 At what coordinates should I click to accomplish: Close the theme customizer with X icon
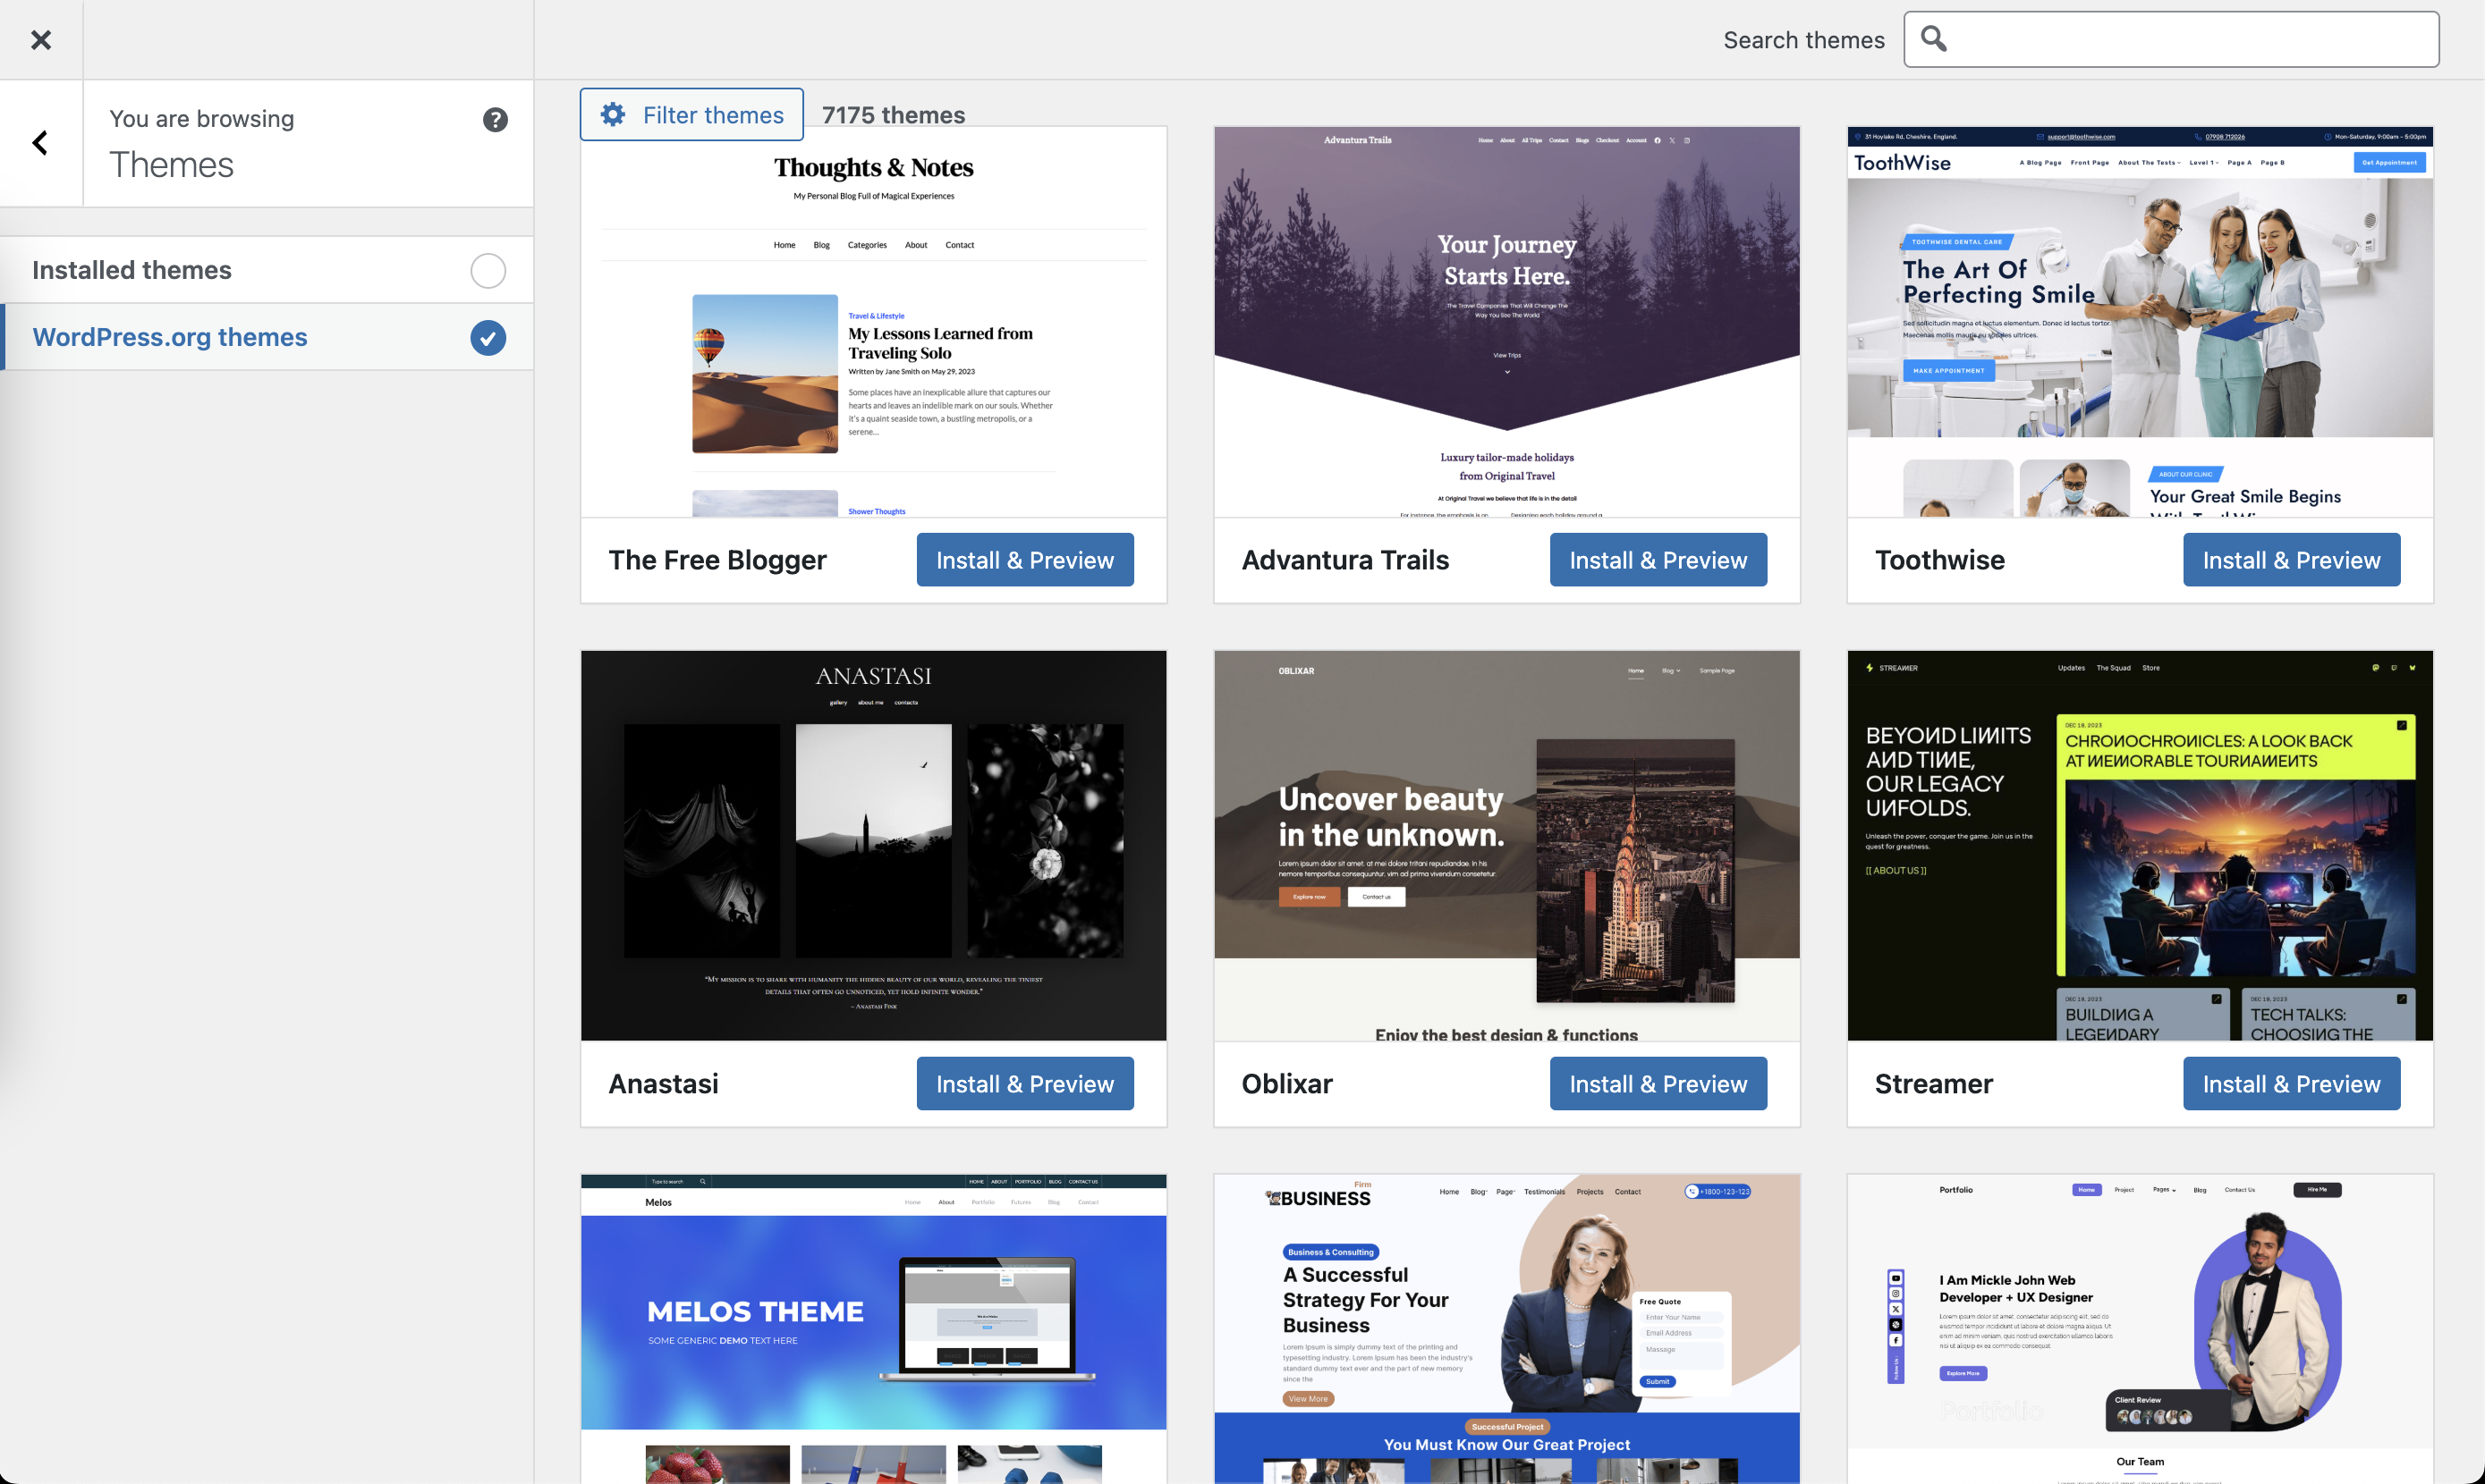coord(41,40)
